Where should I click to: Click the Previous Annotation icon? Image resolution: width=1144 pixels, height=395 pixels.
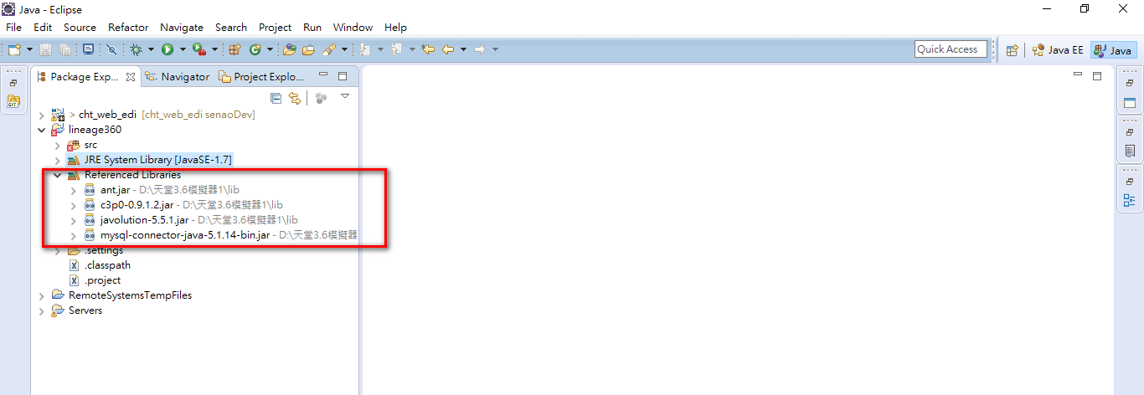click(x=397, y=49)
